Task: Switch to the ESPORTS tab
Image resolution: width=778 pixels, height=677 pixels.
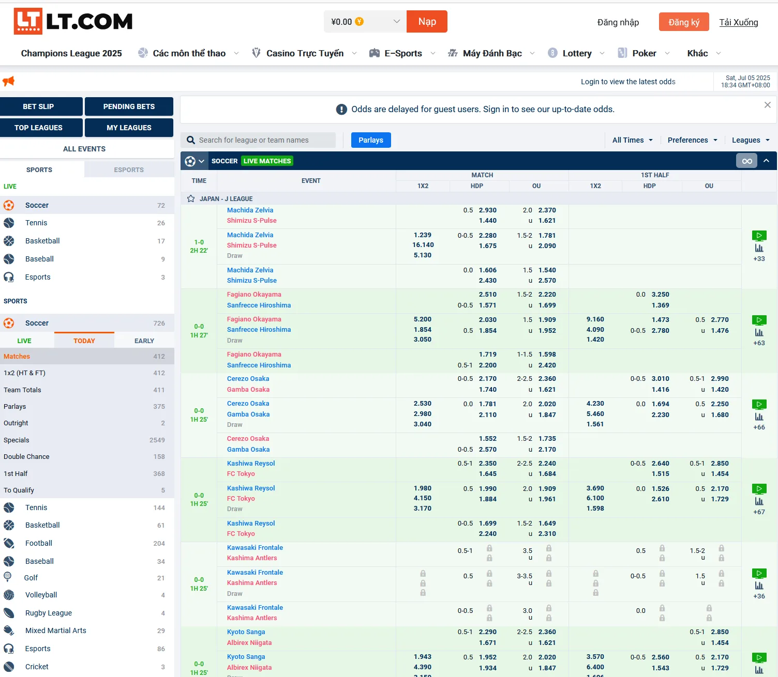Action: (x=129, y=170)
